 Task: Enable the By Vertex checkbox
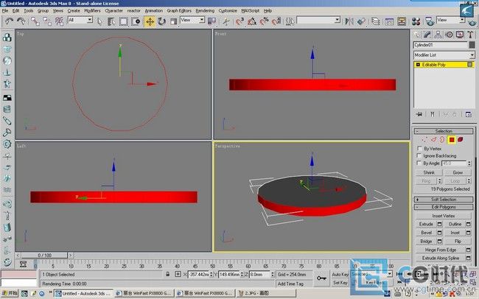[419, 149]
